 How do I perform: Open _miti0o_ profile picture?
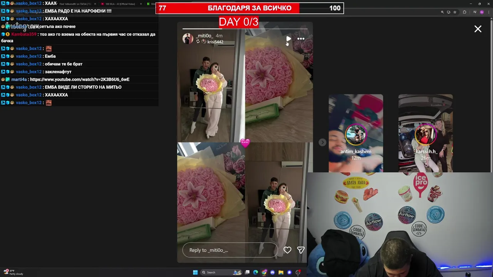tap(188, 38)
